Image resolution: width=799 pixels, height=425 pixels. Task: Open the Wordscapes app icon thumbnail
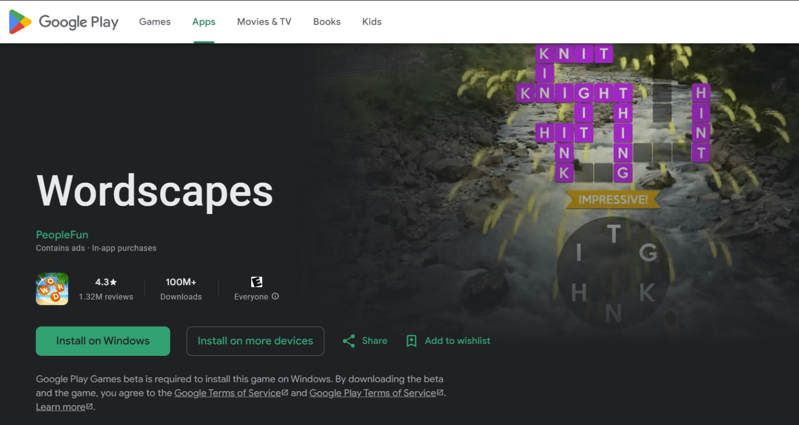click(52, 289)
